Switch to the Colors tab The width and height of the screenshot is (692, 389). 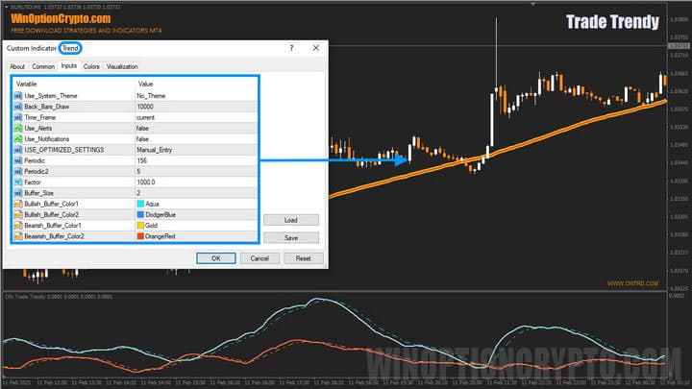coord(91,66)
